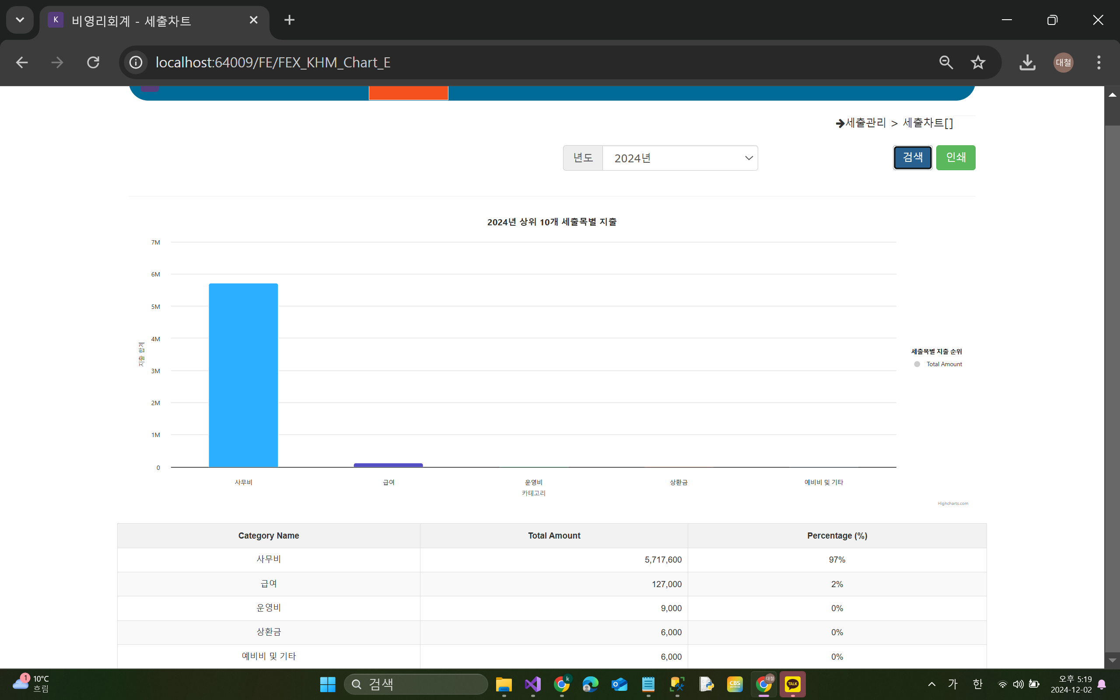
Task: Open the Windows Start menu
Action: pyautogui.click(x=327, y=684)
